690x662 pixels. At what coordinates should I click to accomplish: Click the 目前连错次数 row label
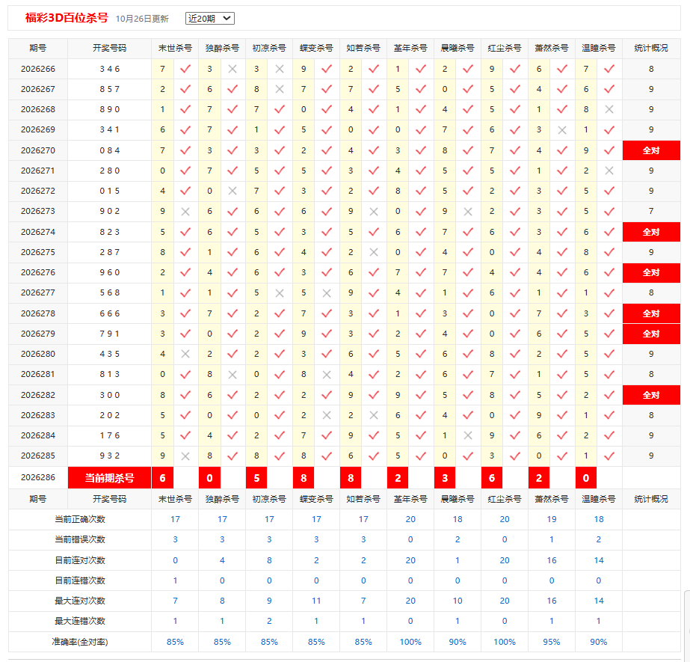pyautogui.click(x=80, y=580)
